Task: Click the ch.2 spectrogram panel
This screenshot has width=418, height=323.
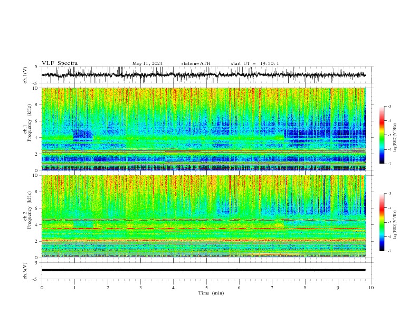Action: pyautogui.click(x=204, y=216)
